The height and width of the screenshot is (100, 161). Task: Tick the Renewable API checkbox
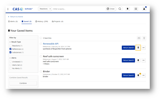pyautogui.click(x=41, y=44)
